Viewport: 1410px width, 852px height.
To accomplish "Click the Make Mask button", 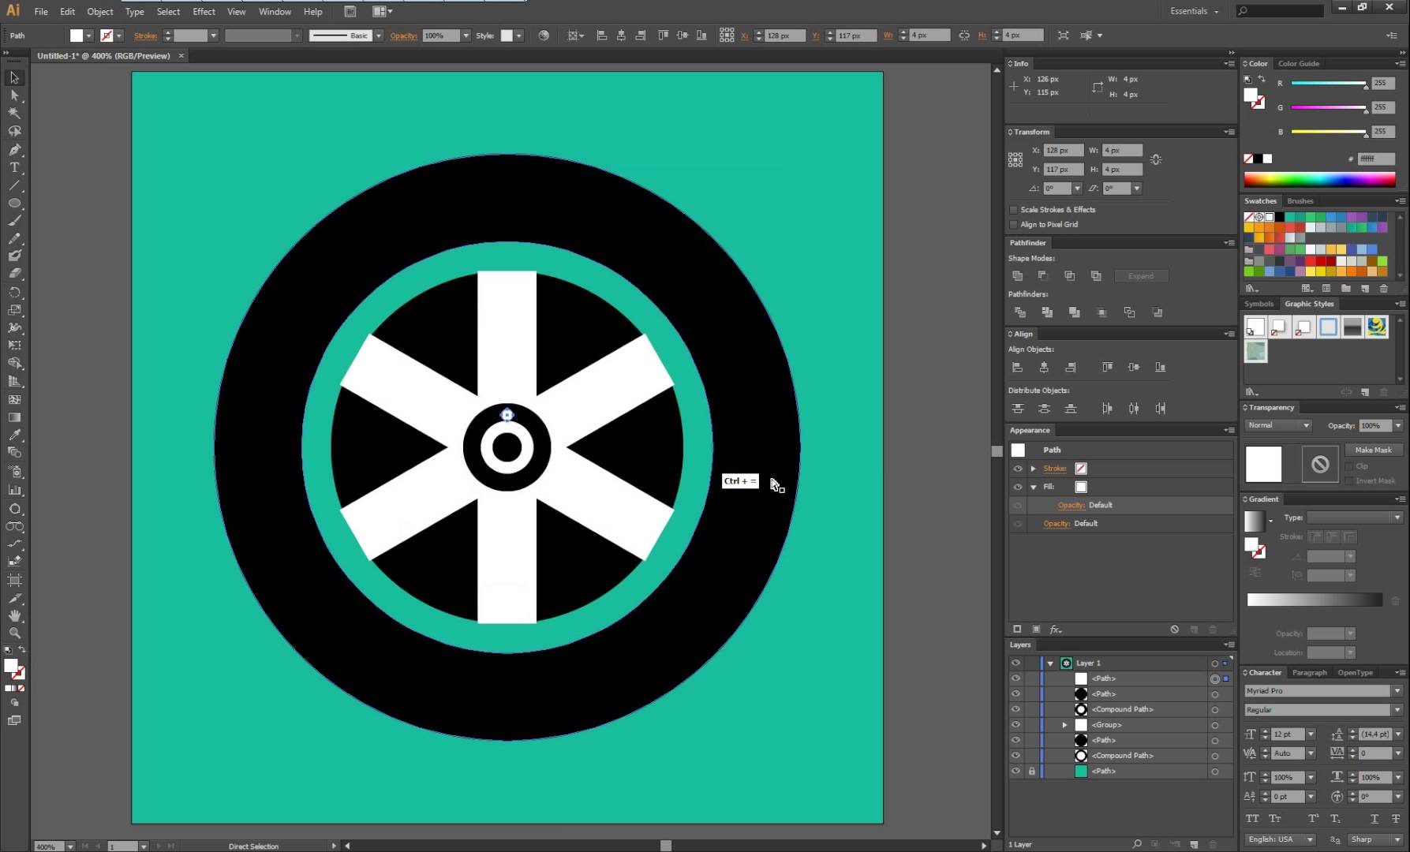I will [x=1374, y=449].
